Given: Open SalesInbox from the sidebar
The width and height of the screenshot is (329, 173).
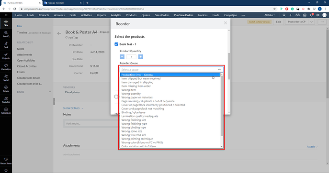Looking at the screenshot, I should coord(6,110).
